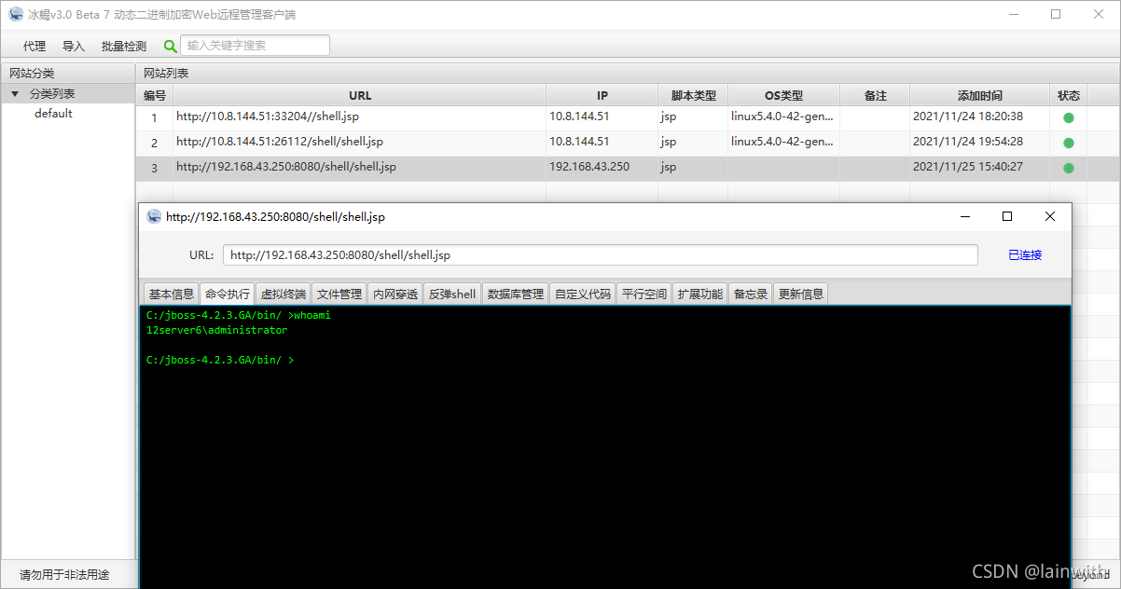Open the 备忘录 tab

750,294
